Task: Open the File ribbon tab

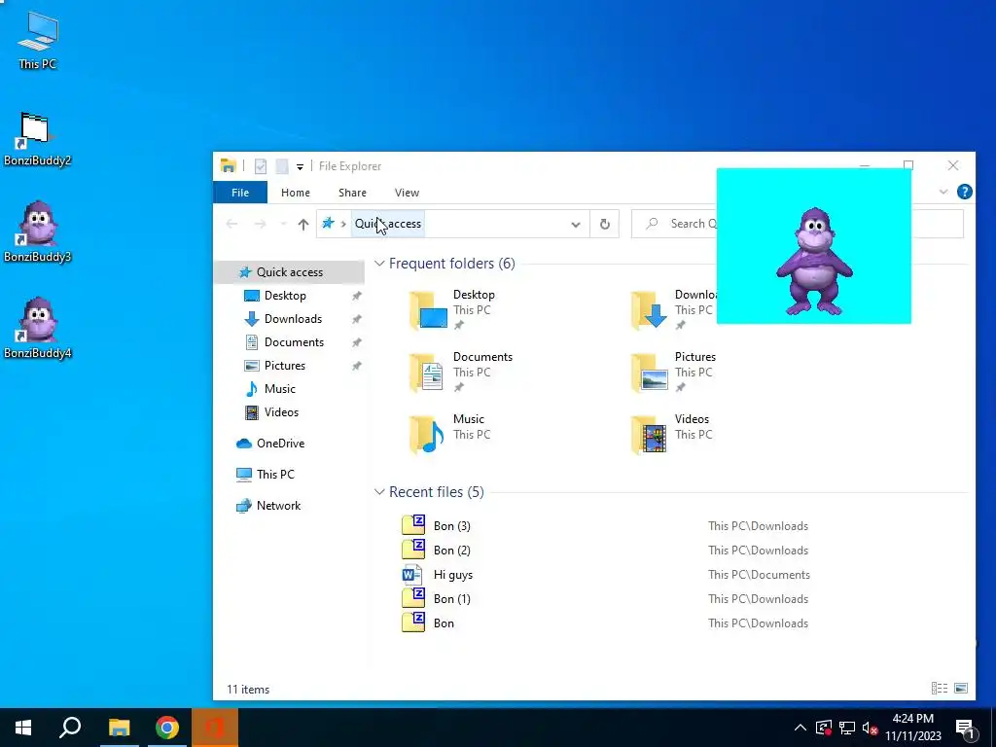Action: point(240,193)
